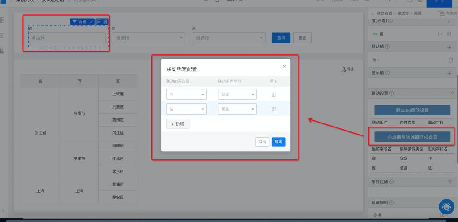Select the 海曙区 table cell

click(118, 146)
